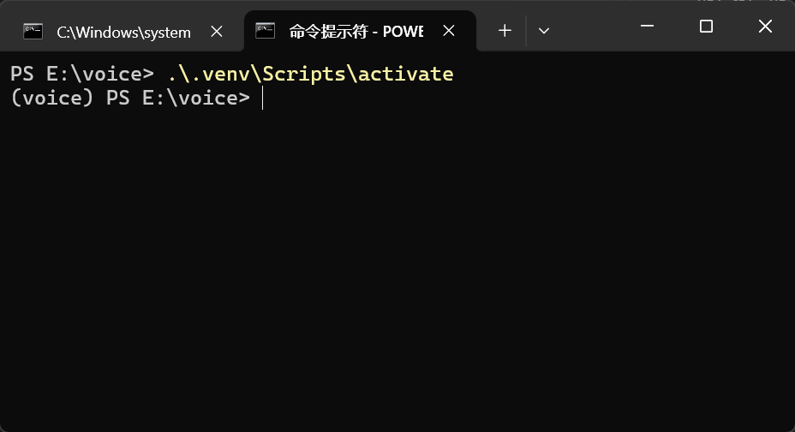795x432 pixels.
Task: Maximize the terminal window
Action: point(706,27)
